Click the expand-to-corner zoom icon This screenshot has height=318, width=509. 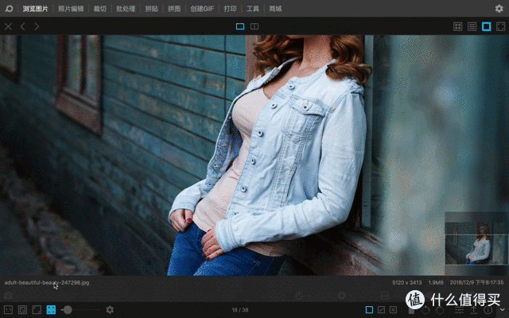pyautogui.click(x=37, y=310)
